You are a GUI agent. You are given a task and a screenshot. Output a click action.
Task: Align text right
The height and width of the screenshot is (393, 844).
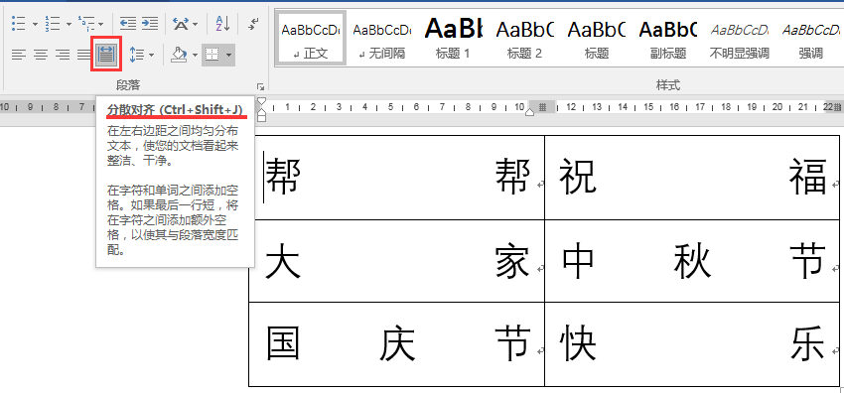(x=63, y=55)
